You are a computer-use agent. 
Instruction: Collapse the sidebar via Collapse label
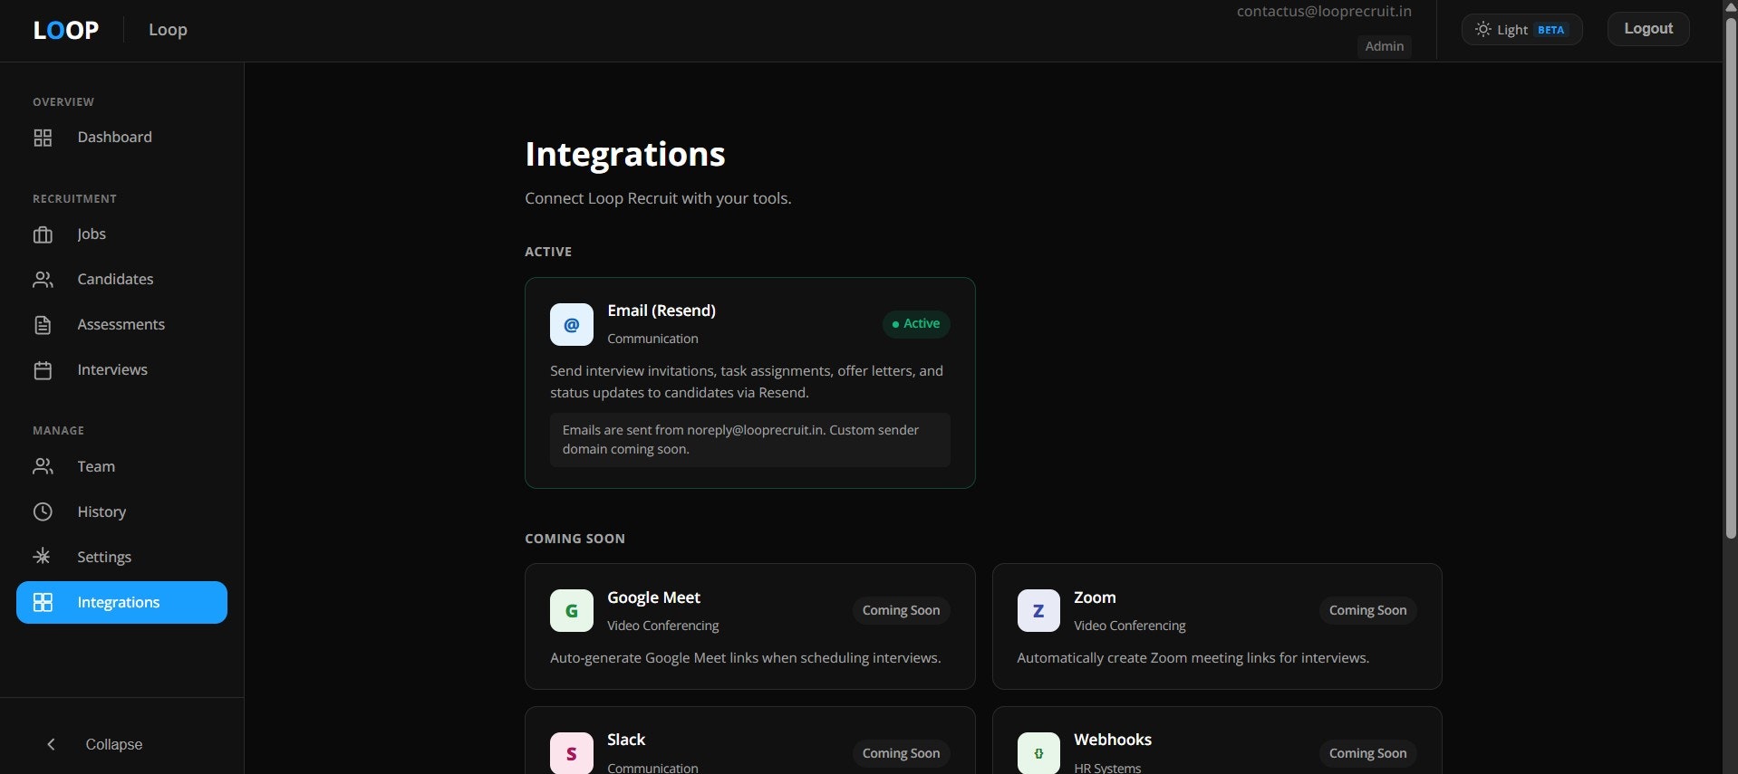pyautogui.click(x=114, y=744)
